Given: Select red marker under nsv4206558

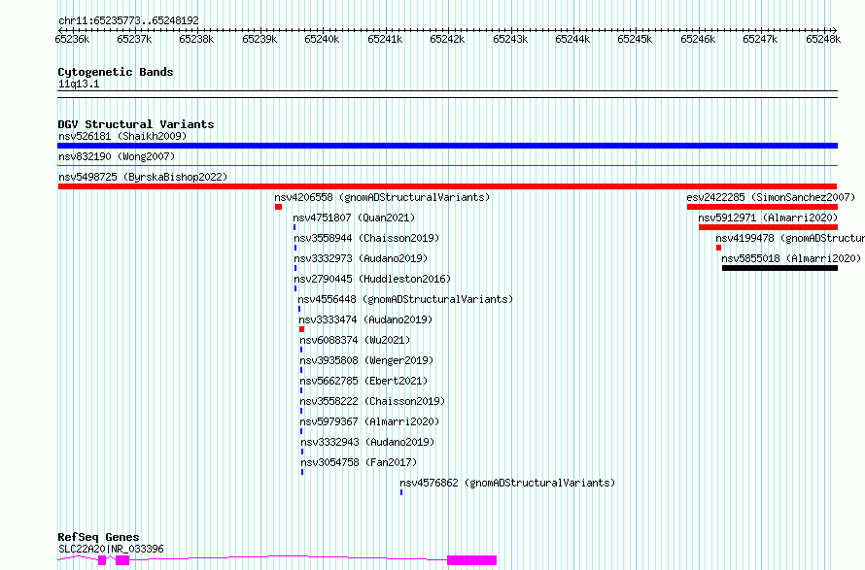Looking at the screenshot, I should click(x=279, y=207).
